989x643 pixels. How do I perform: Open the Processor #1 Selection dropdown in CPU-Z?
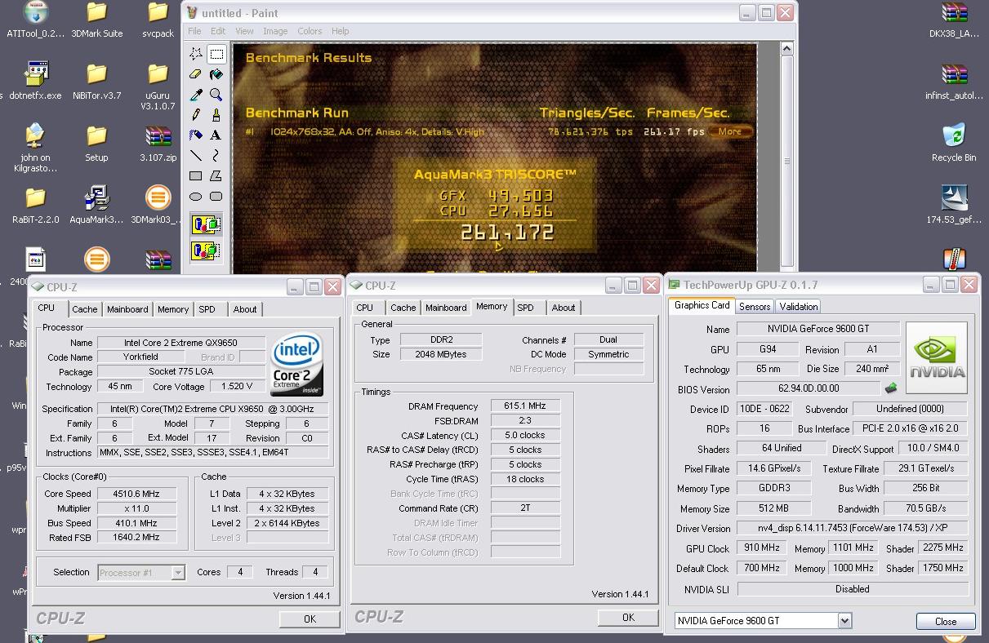pos(177,573)
